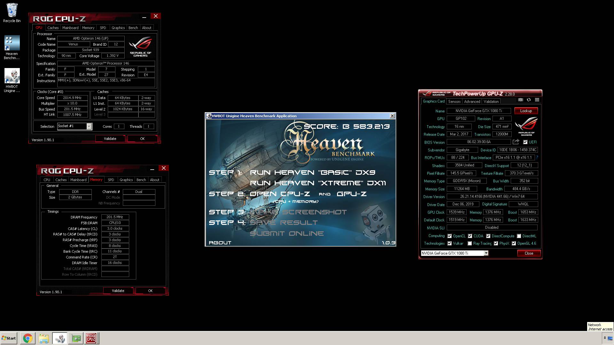Minimize the Memory ROG CPU-Z window
The width and height of the screenshot is (614, 345).
(152, 169)
